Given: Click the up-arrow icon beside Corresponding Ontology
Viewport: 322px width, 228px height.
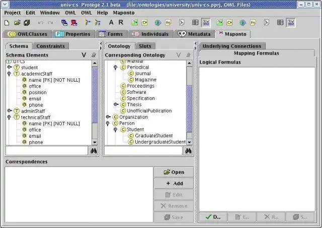Looking at the screenshot, I should click(x=188, y=55).
